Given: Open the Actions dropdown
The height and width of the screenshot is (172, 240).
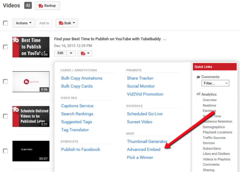Looking at the screenshot, I should click(24, 23).
